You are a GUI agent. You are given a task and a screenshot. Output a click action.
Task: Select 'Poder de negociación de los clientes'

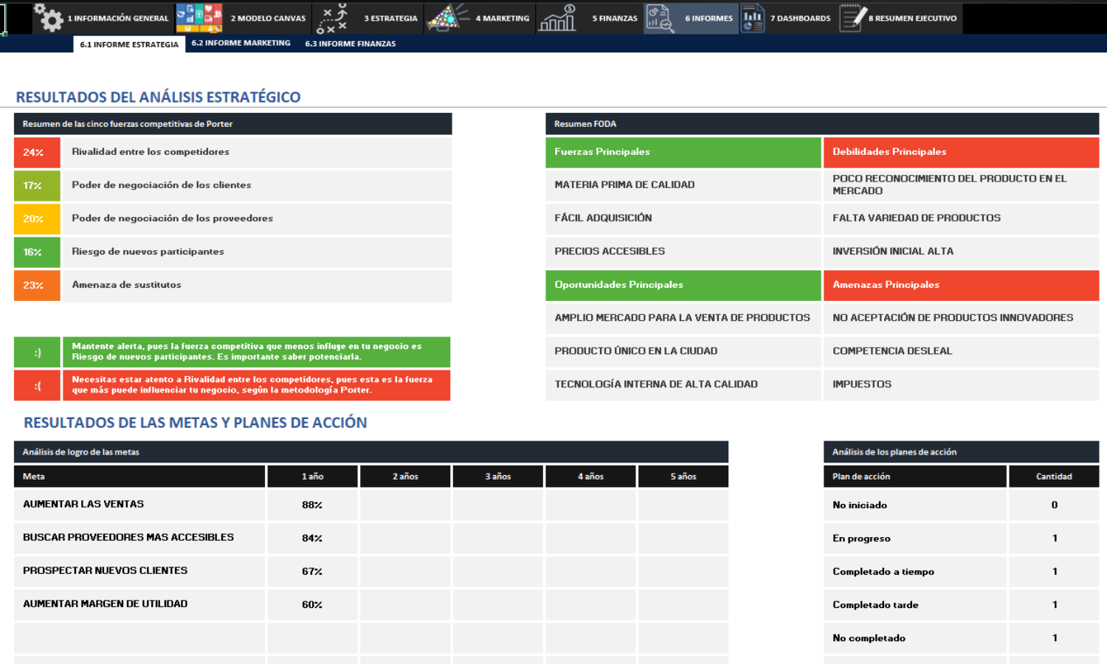pos(258,186)
